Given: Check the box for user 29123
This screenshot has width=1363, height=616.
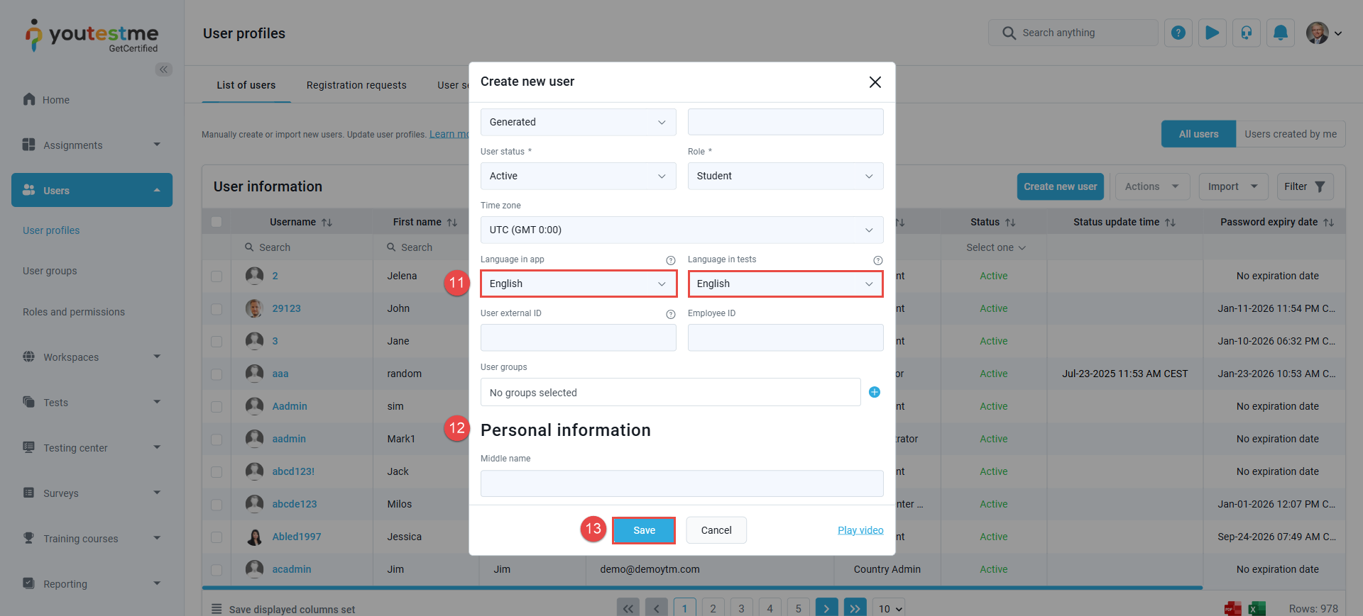Looking at the screenshot, I should [217, 309].
